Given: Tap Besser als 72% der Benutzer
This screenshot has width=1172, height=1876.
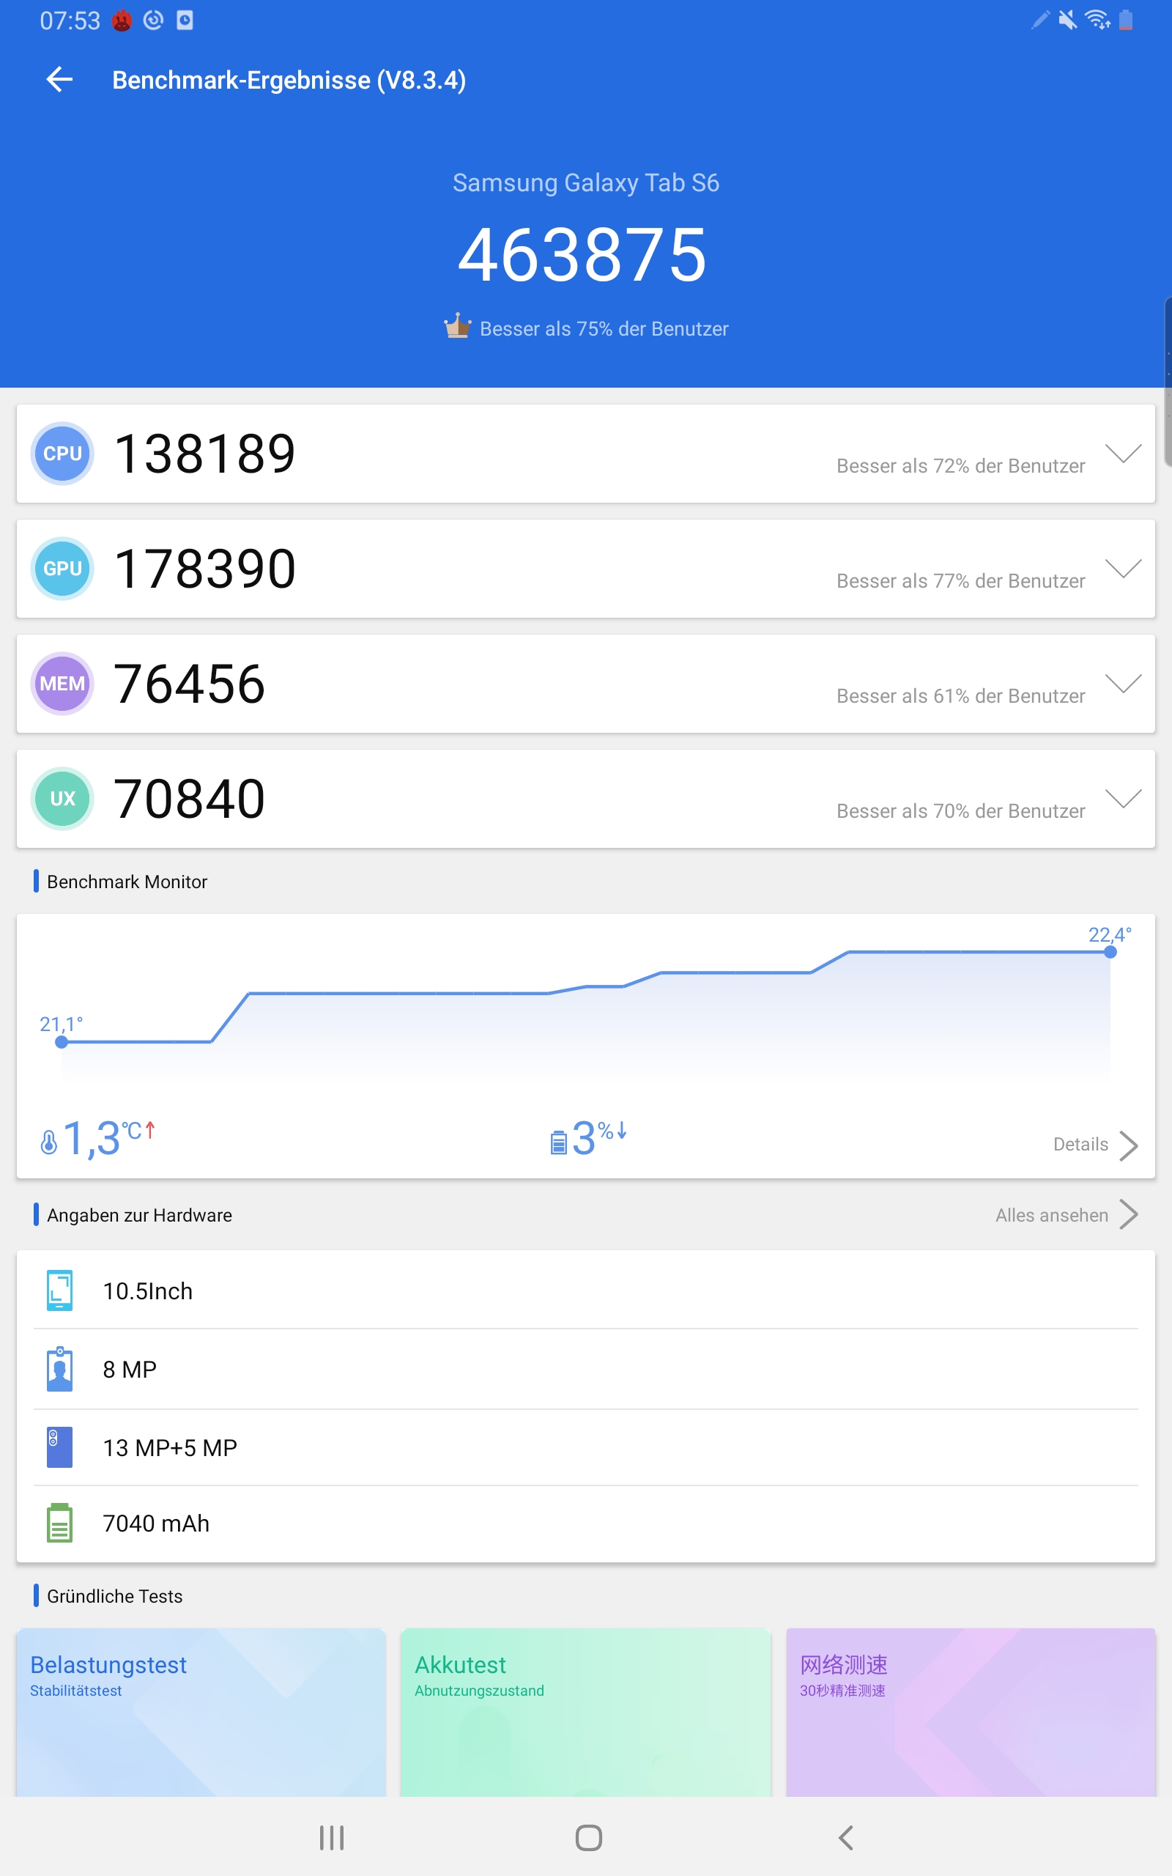Looking at the screenshot, I should click(x=960, y=466).
